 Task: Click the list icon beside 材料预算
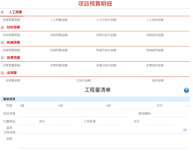(2, 27)
